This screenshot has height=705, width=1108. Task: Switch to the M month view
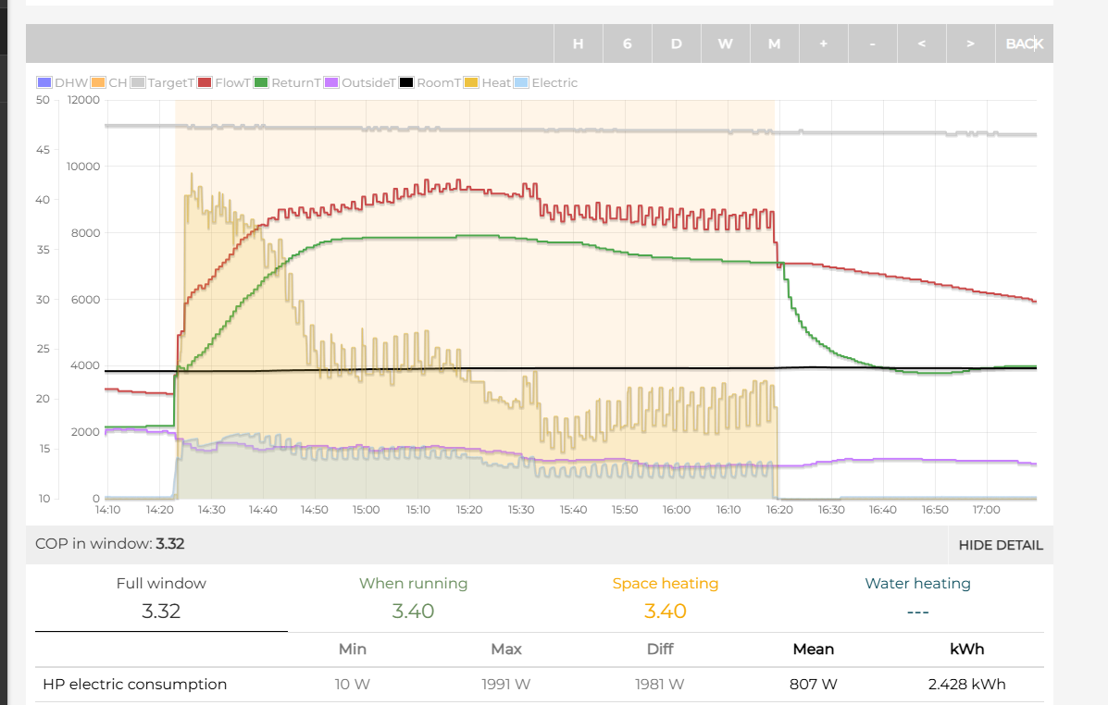[x=774, y=43]
